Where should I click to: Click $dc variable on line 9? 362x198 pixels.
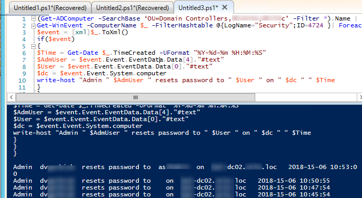click(x=43, y=73)
